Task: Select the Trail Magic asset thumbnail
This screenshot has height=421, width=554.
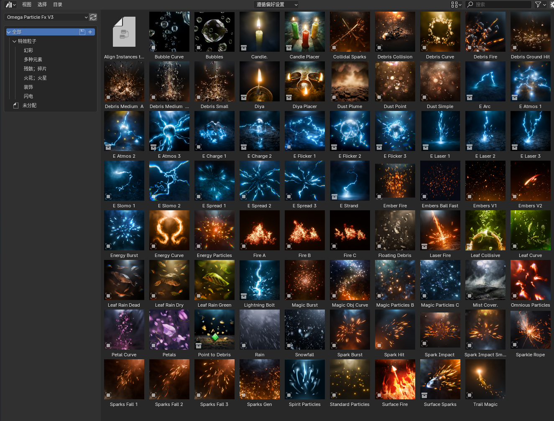Action: coord(485,379)
